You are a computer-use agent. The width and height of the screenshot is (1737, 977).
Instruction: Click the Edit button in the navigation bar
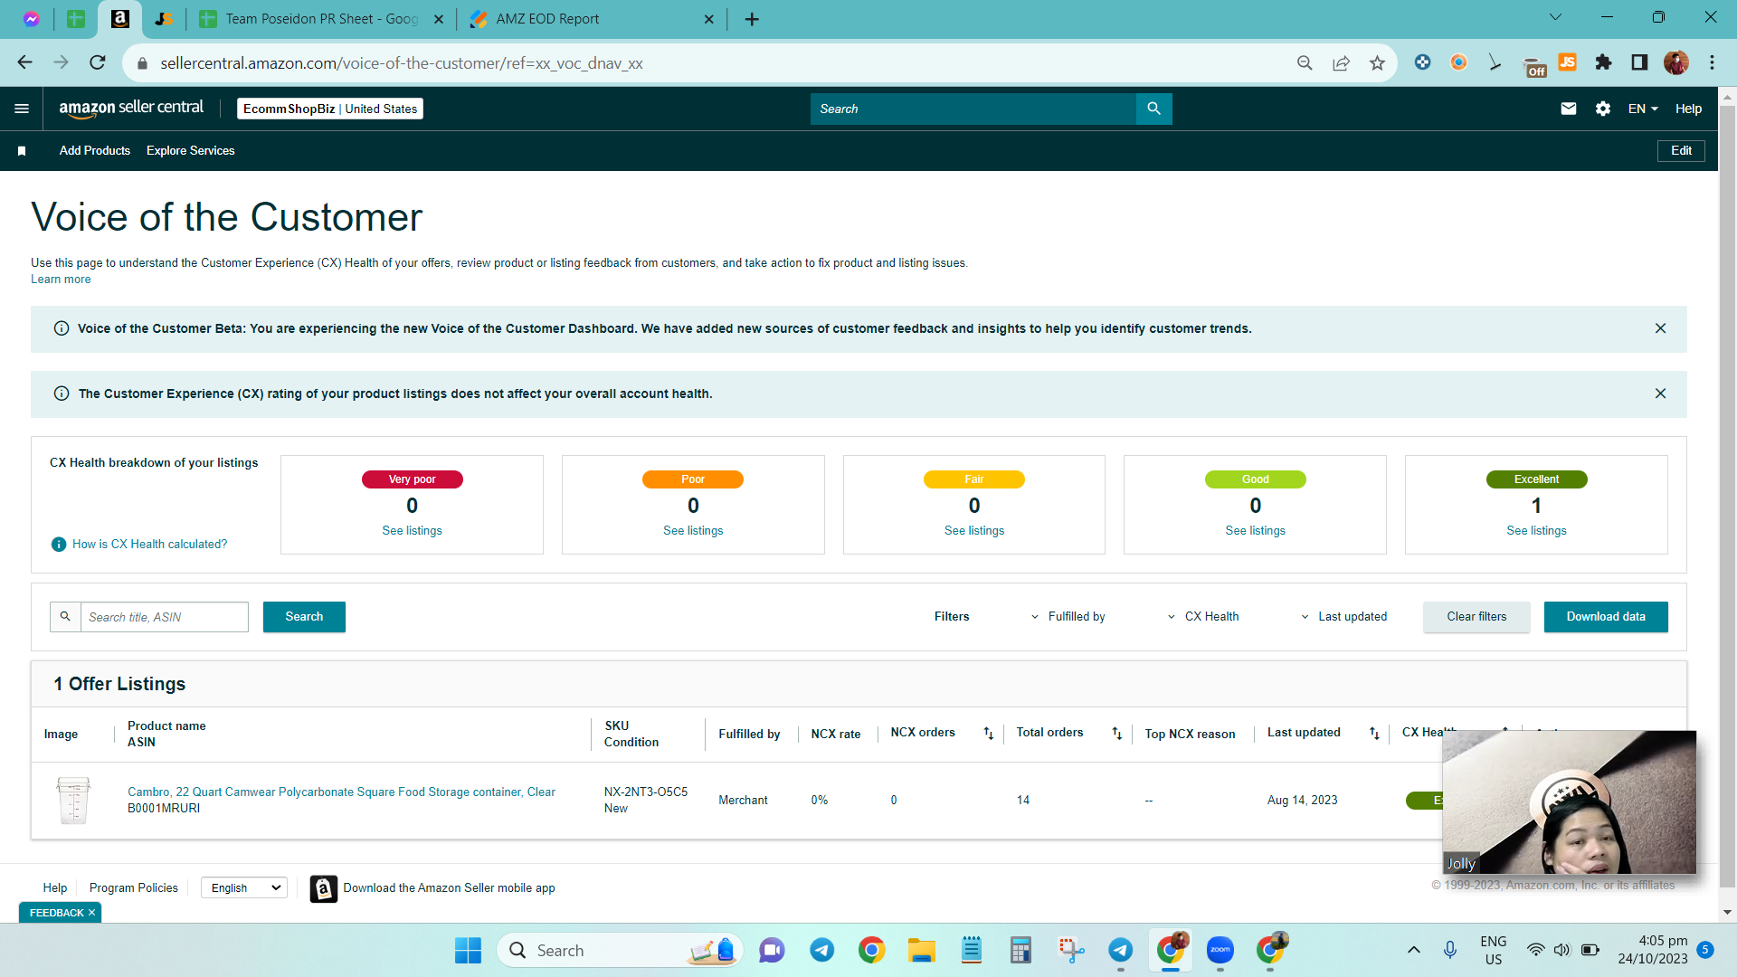click(1681, 151)
